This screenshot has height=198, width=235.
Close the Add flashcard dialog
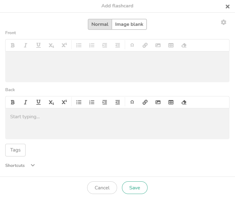click(228, 6)
